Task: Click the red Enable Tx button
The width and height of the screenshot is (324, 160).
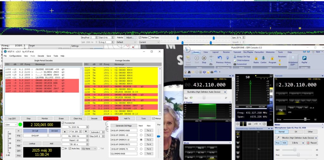Action: 111,119
